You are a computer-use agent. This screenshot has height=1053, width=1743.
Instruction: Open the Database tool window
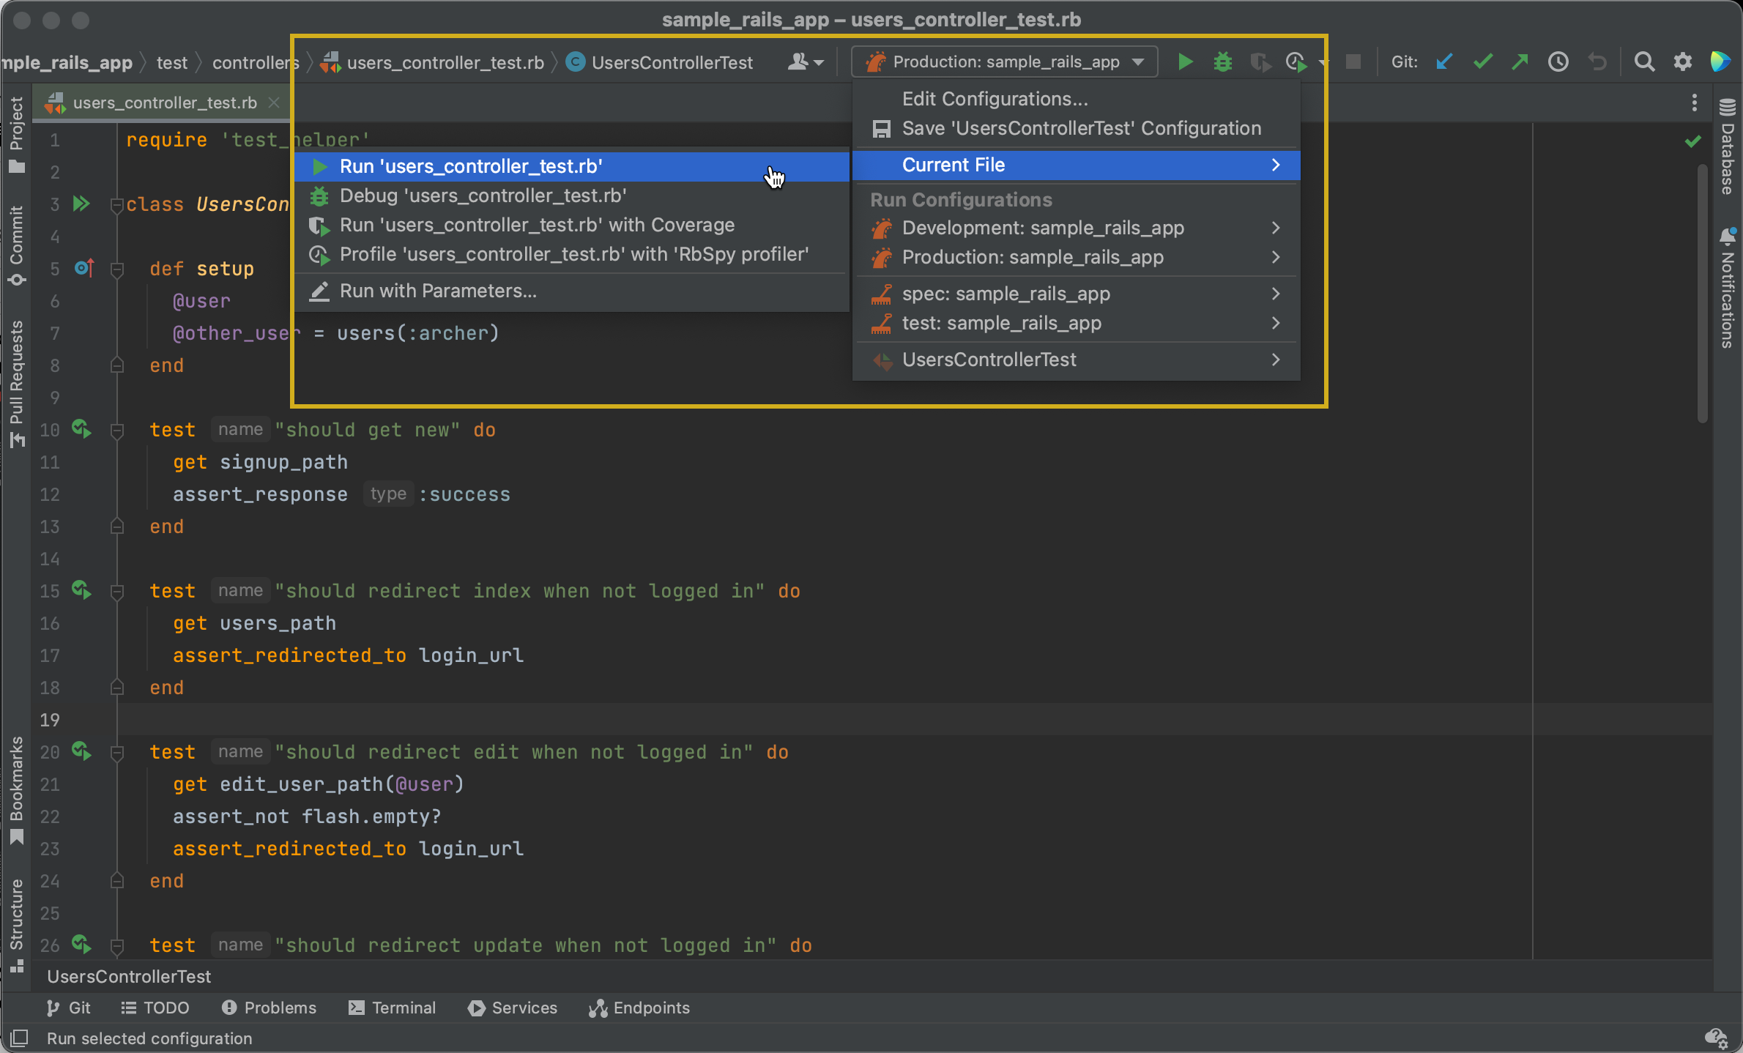[1727, 146]
